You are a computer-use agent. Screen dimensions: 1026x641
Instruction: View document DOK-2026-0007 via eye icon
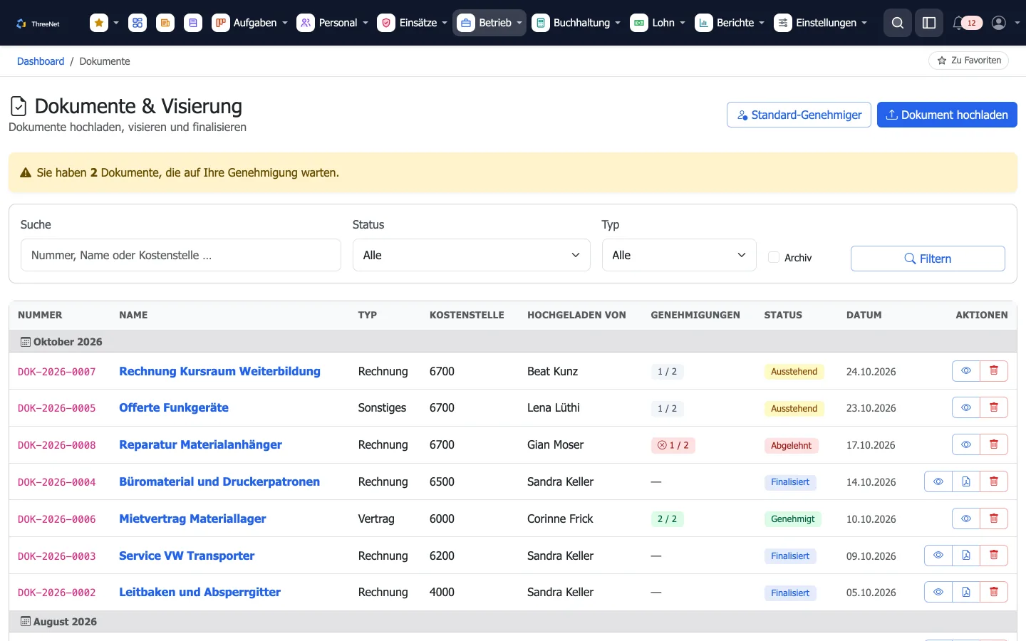[966, 371]
